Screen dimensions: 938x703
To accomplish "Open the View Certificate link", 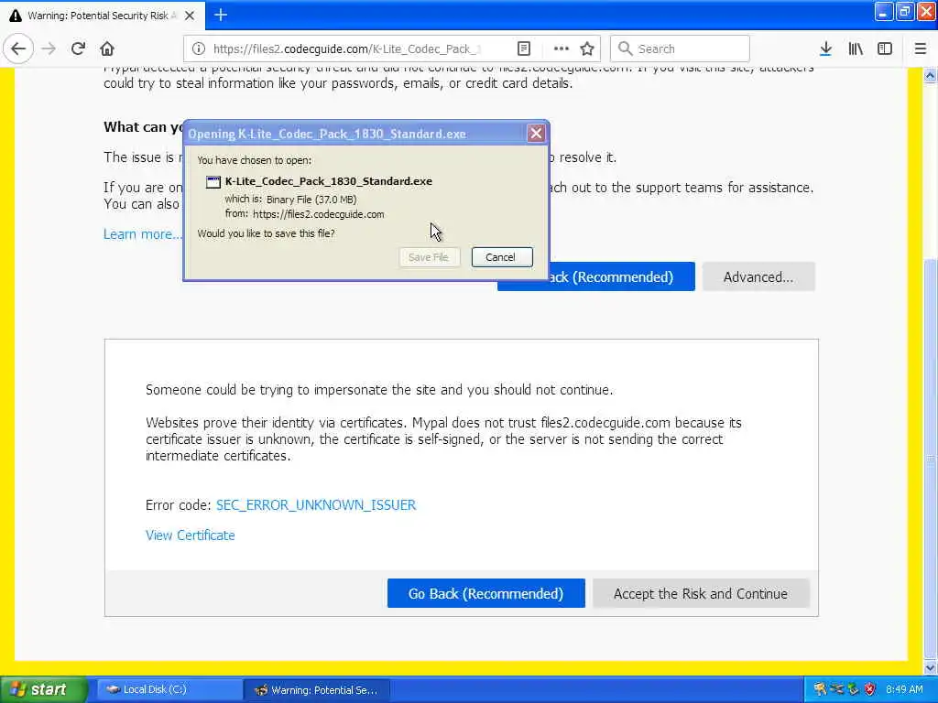I will point(191,535).
